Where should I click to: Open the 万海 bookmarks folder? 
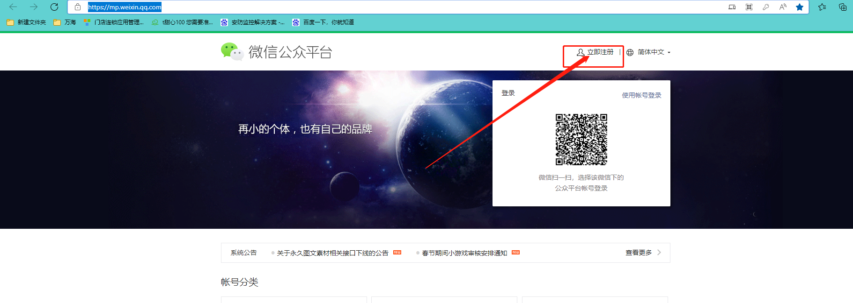(65, 22)
